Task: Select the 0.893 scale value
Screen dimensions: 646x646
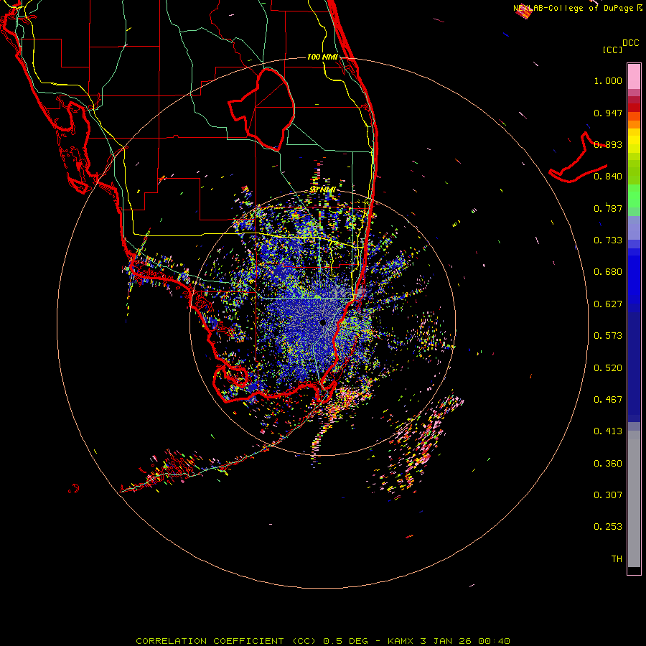Action: click(608, 144)
